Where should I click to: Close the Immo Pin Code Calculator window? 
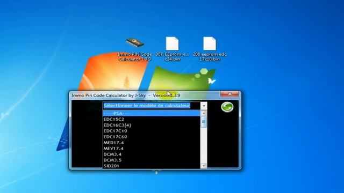[x=230, y=94]
